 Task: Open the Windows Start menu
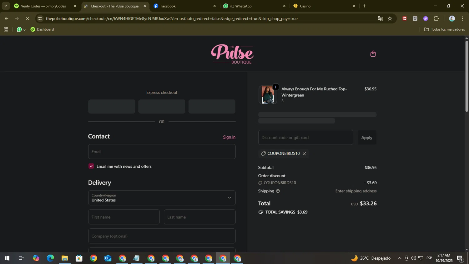(7, 258)
